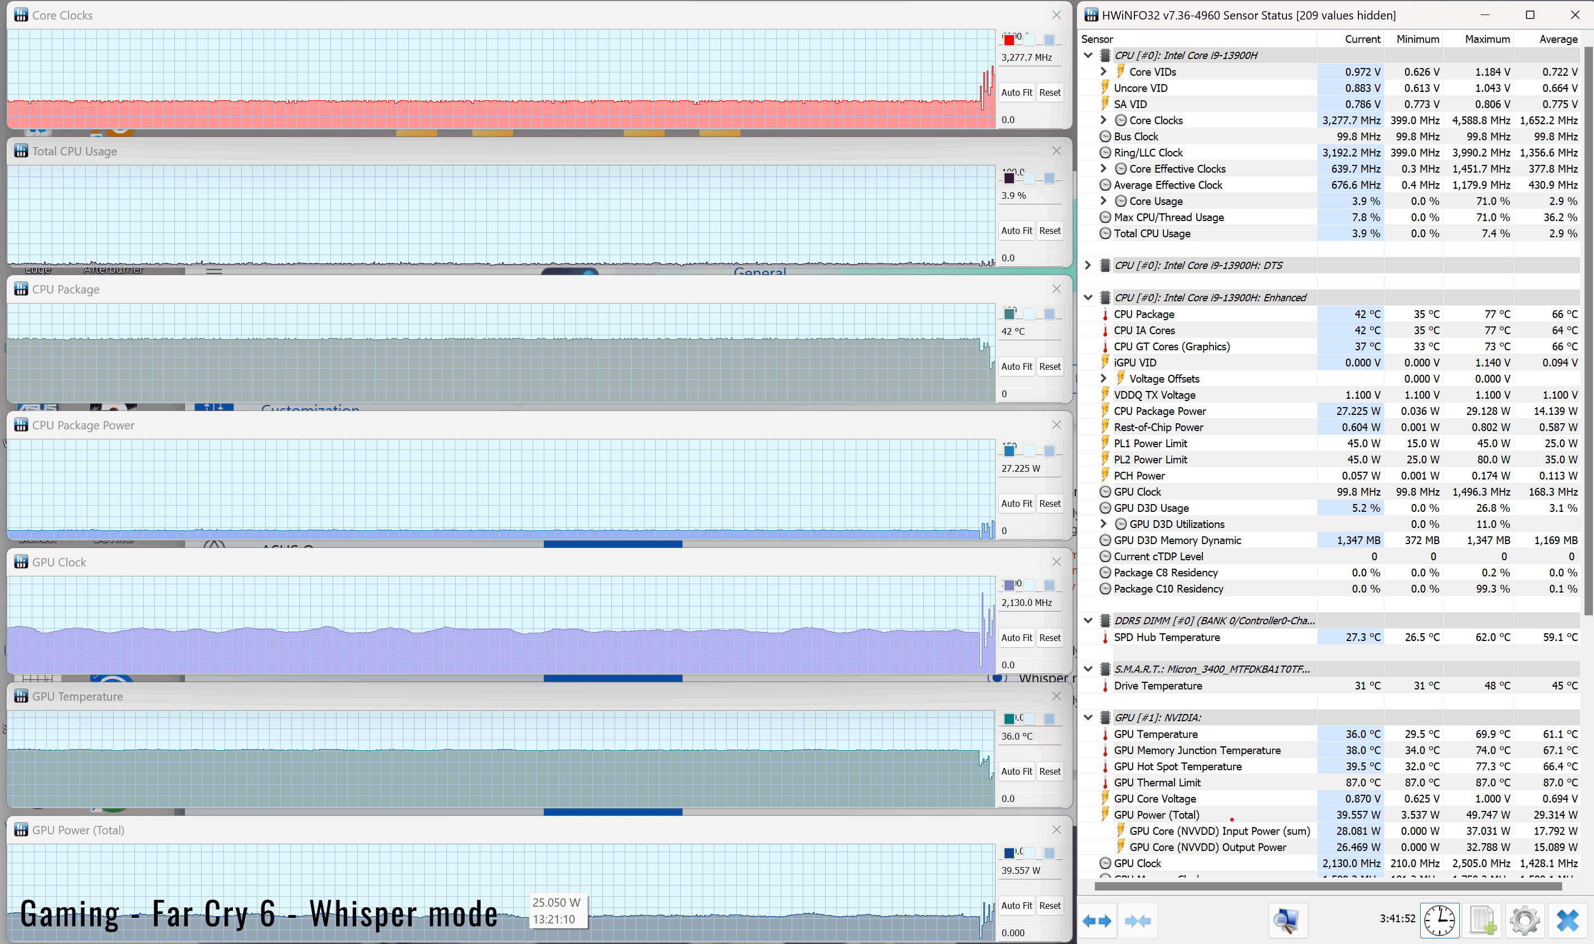
Task: Expand the Core Clocks sensor row
Action: pos(1103,120)
